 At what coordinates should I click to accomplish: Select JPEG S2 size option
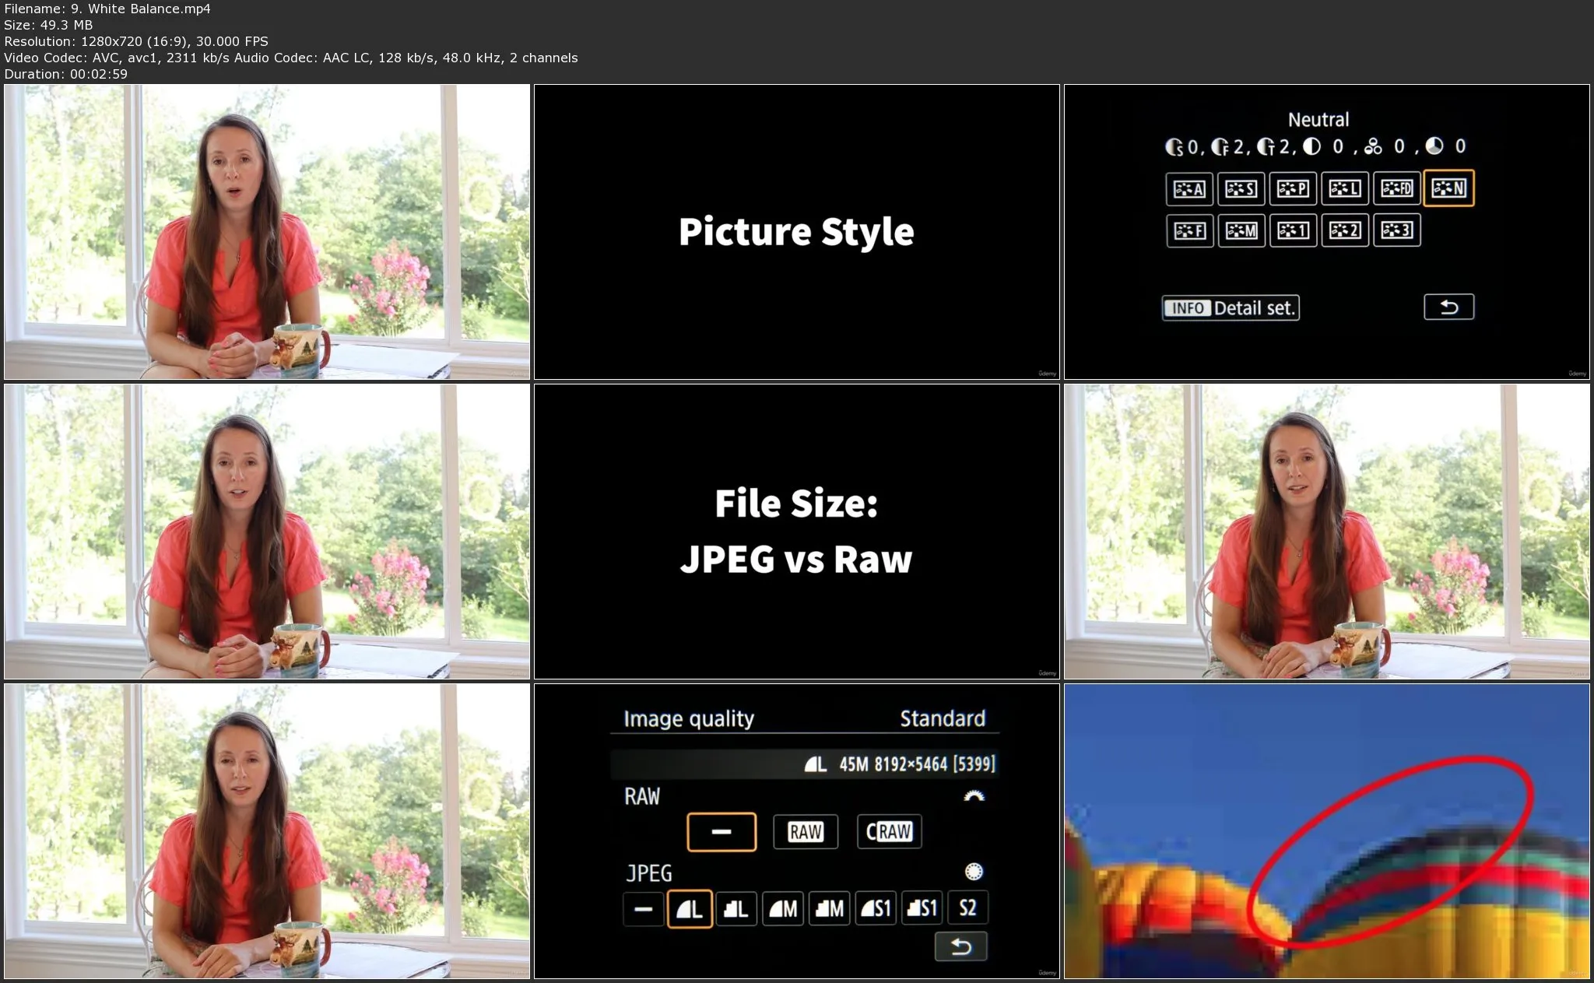[x=967, y=908]
